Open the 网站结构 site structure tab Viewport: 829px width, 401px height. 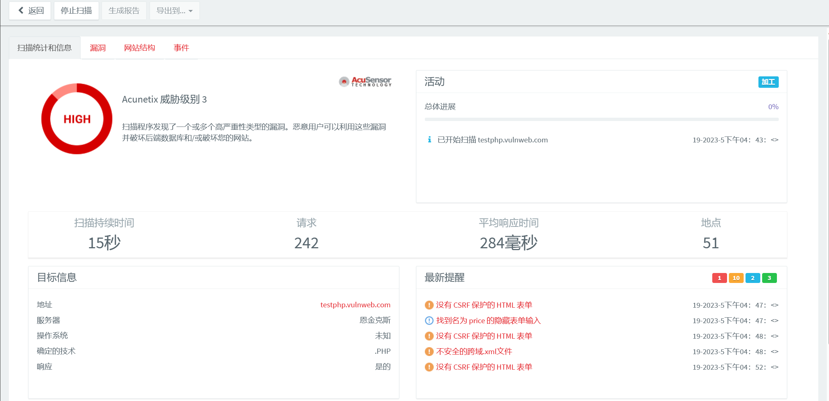(140, 48)
